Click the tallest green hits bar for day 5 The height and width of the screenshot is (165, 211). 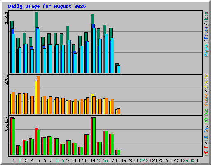(x=37, y=20)
